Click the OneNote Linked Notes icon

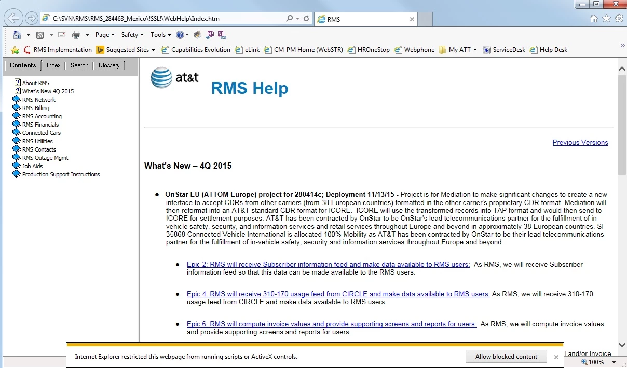222,34
